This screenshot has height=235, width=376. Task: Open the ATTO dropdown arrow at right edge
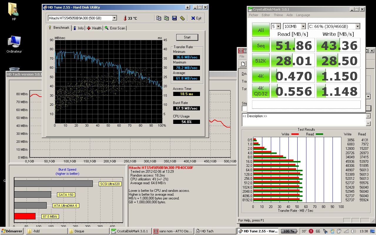pyautogui.click(x=368, y=97)
